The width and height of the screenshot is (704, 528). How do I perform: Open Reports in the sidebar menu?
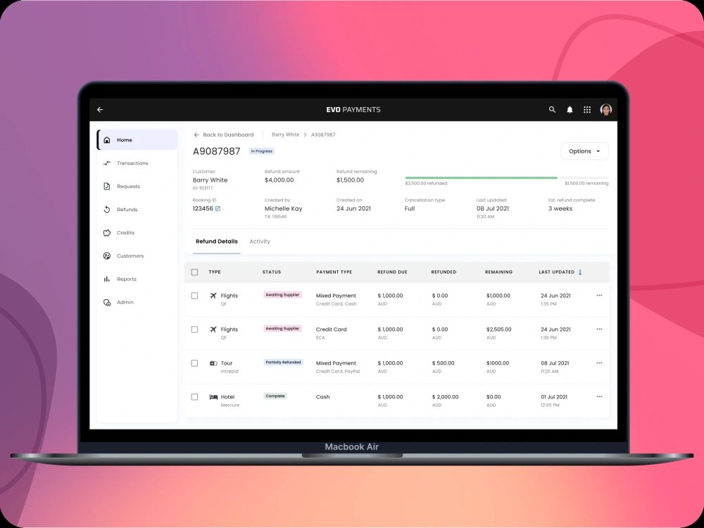[x=137, y=279]
